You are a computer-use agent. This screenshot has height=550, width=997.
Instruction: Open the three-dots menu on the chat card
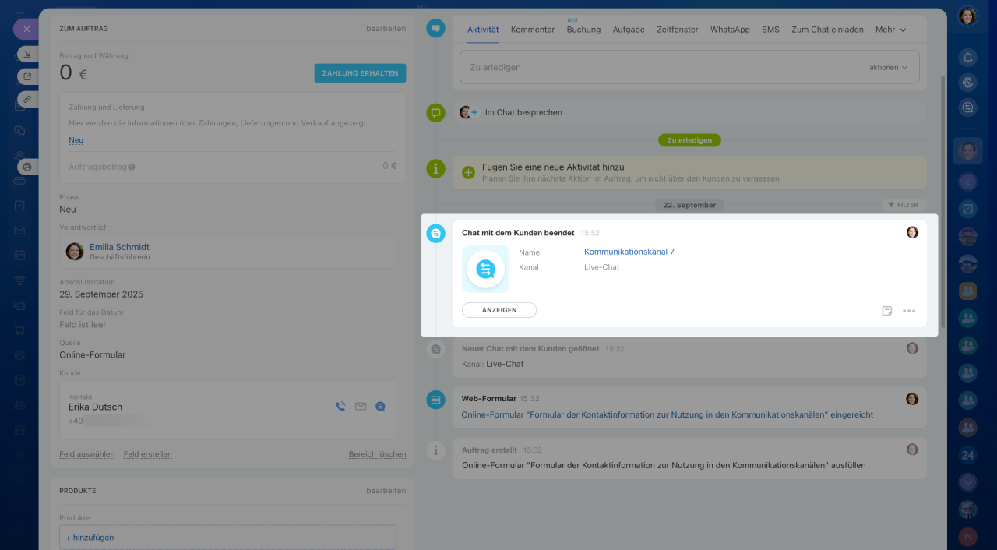coord(909,311)
